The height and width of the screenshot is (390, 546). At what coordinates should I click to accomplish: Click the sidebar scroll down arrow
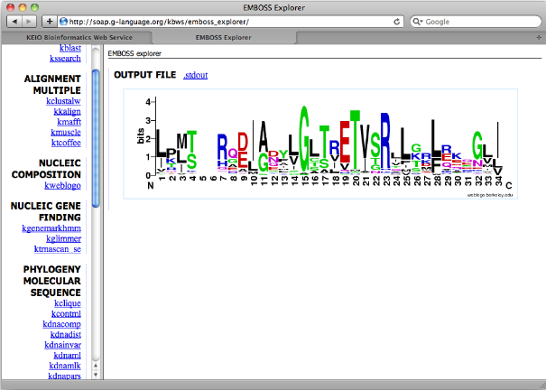(x=96, y=375)
